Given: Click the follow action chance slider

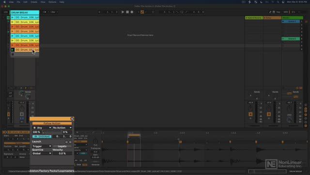Looking at the screenshot, I should click(x=52, y=132).
